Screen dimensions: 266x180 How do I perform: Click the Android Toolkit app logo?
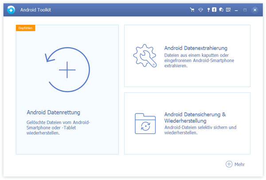pyautogui.click(x=11, y=10)
